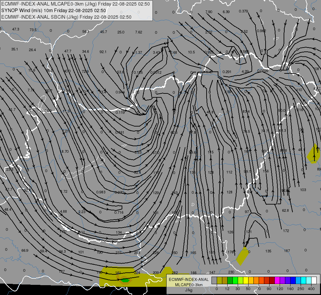Click the legend tick label '12'
Screen dimensions: 321x295
(227, 289)
